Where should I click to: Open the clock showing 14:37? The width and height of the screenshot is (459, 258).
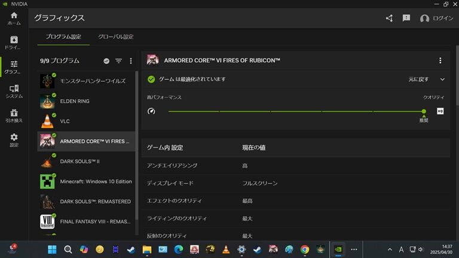[442, 250]
